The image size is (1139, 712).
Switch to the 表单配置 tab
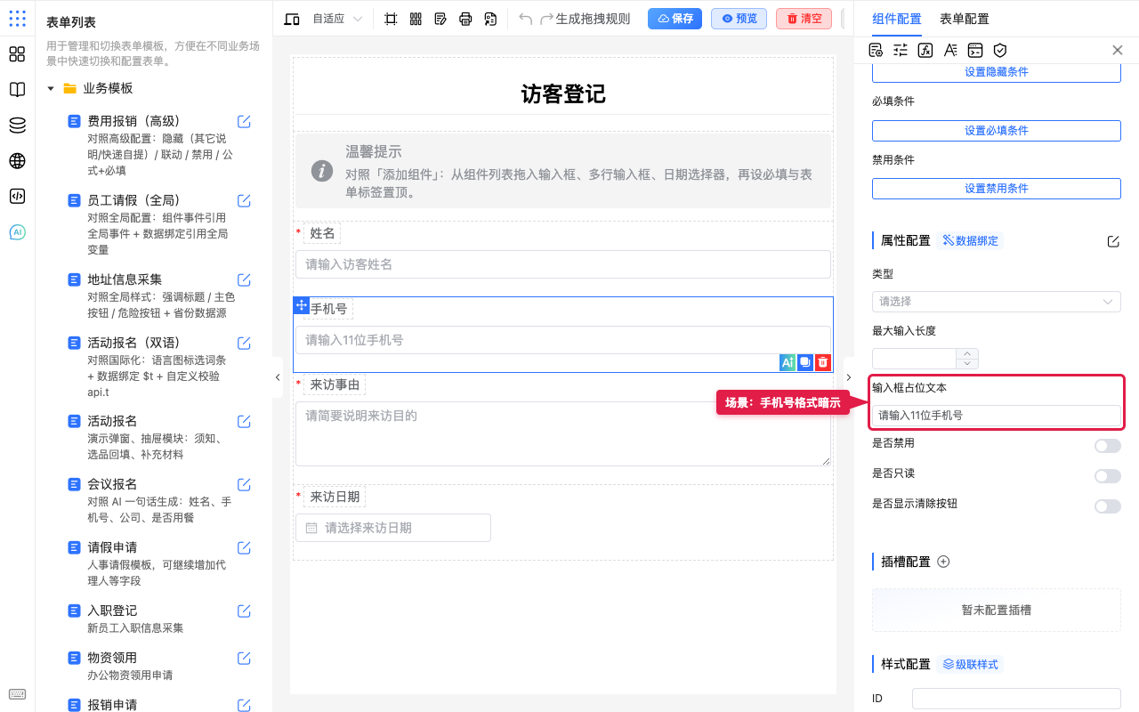pyautogui.click(x=964, y=19)
